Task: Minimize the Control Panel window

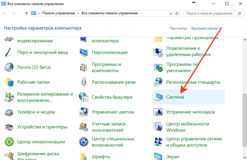Action: coord(213,4)
